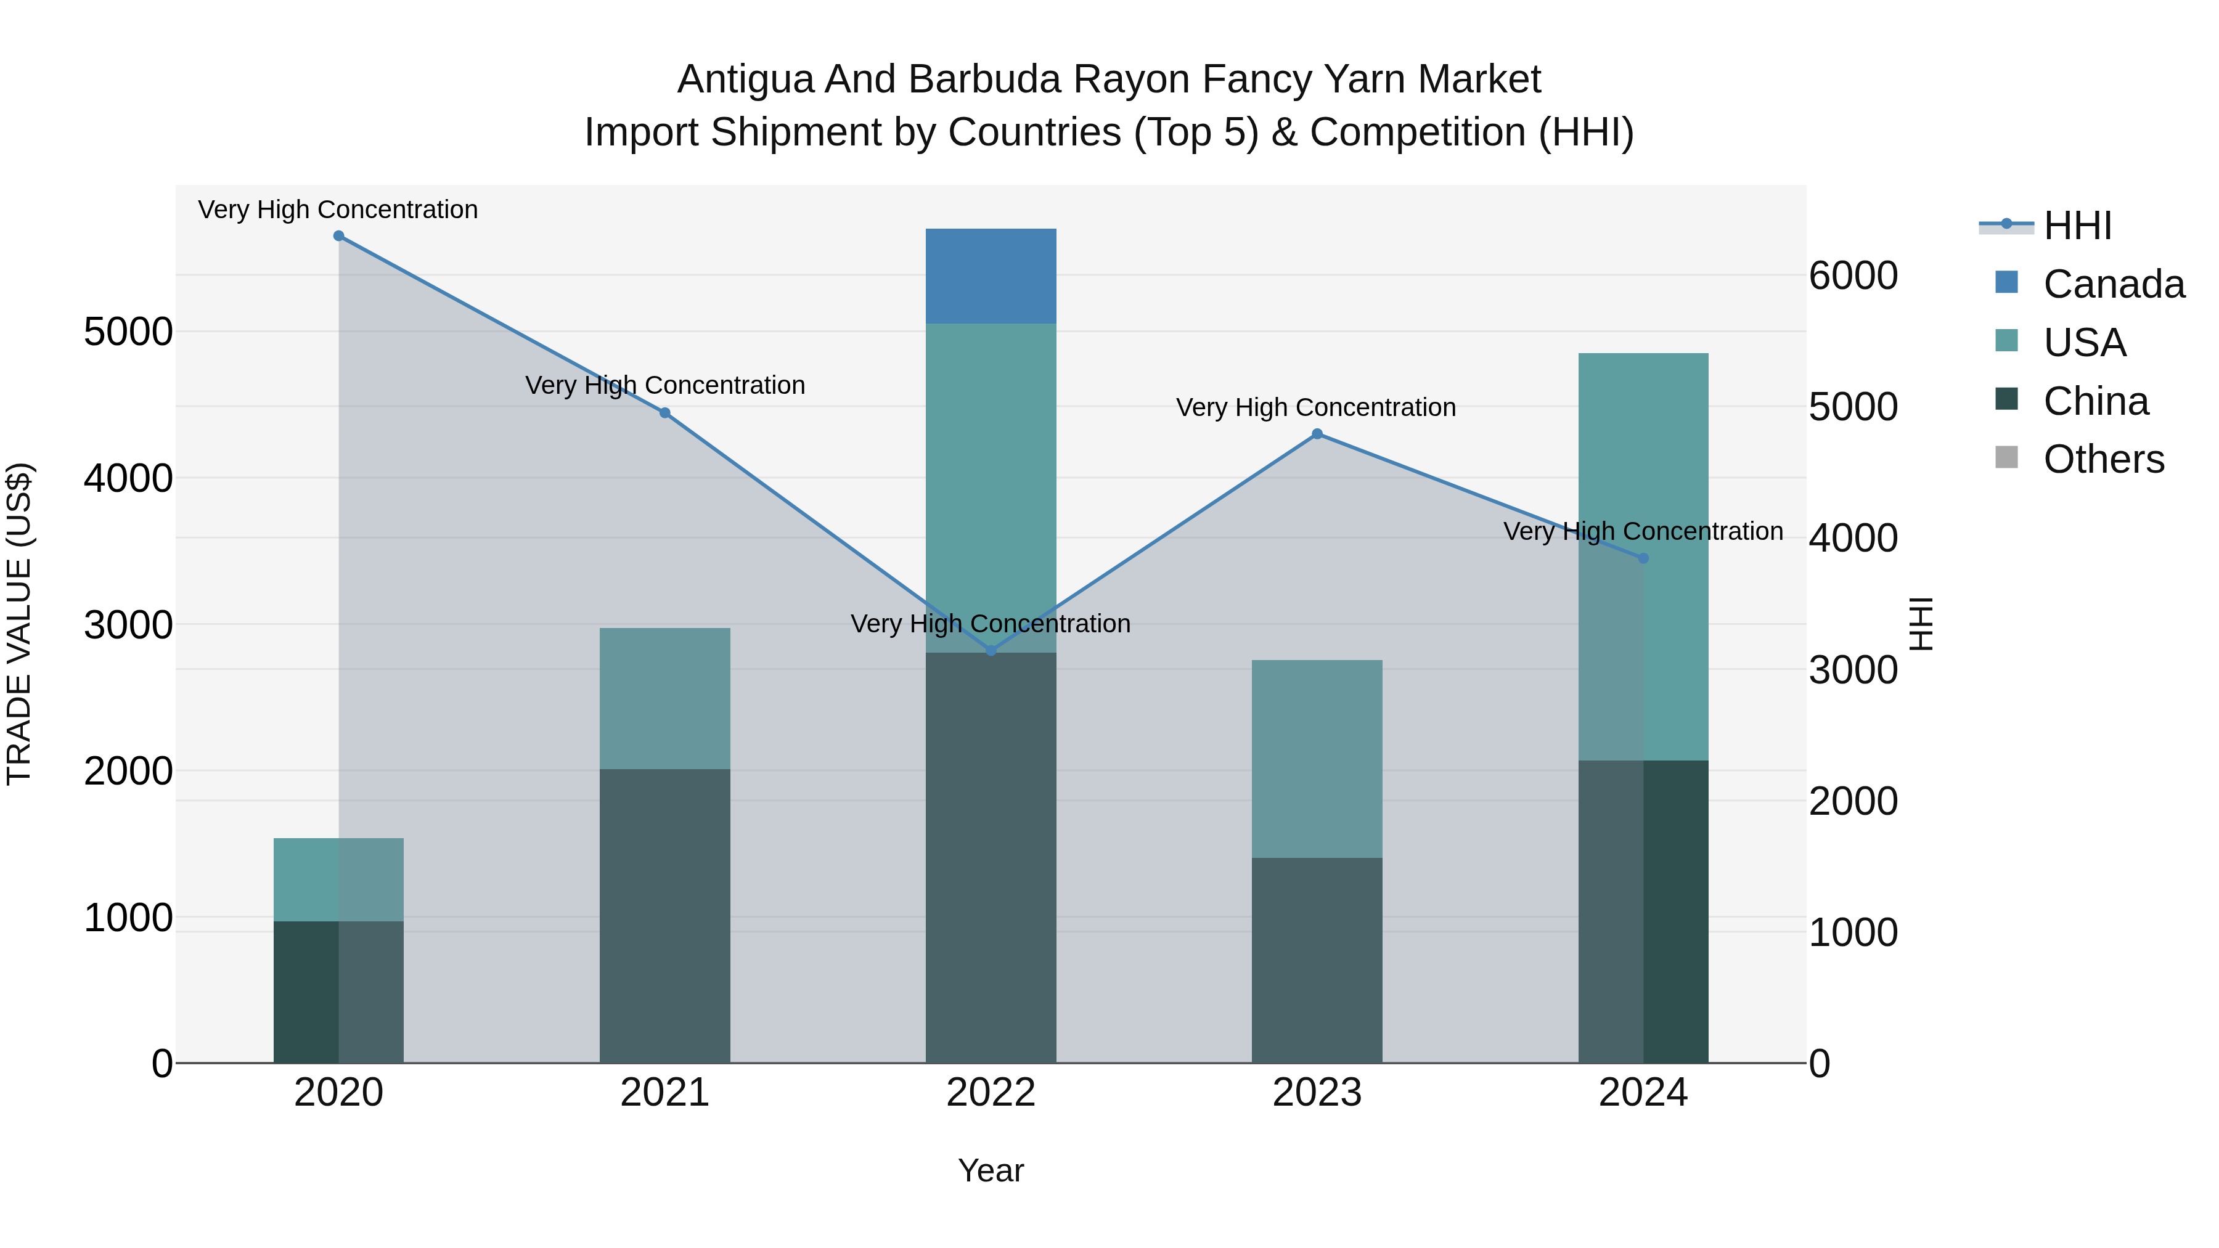
Task: Toggle the Canada legend entry
Action: (2090, 283)
